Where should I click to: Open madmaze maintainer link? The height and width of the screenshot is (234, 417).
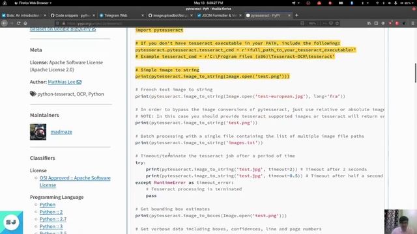61,132
